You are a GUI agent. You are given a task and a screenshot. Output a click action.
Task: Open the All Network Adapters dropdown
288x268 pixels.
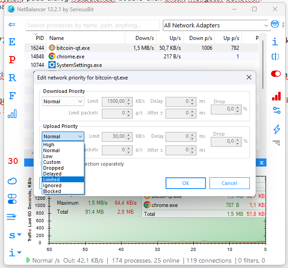point(216,26)
